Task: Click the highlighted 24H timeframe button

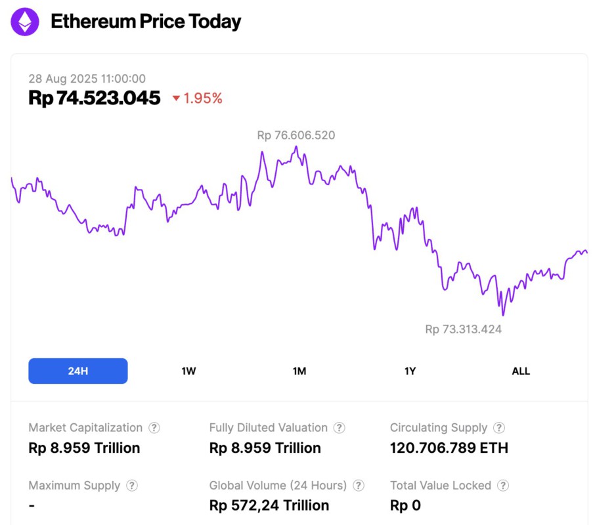Action: pyautogui.click(x=77, y=371)
